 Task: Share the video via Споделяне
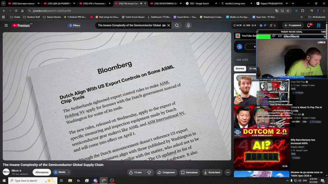[x=166, y=172]
